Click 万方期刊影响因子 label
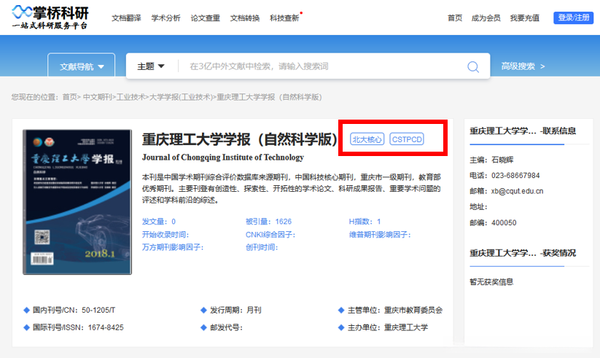600x358 pixels. click(x=173, y=247)
